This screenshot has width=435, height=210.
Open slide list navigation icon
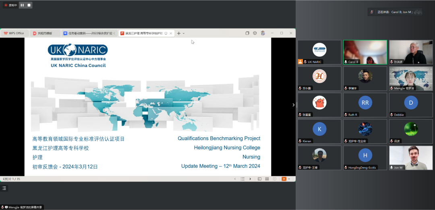(x=242, y=179)
